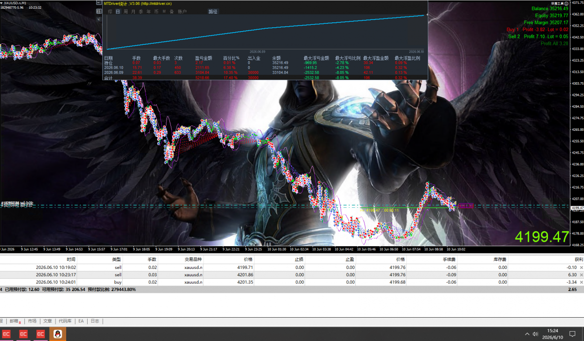This screenshot has width=584, height=341.
Task: Open the QQ penguin app in taskbar
Action: coord(57,334)
